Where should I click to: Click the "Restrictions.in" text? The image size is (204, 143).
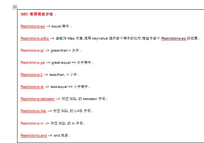pyautogui.click(x=32, y=123)
